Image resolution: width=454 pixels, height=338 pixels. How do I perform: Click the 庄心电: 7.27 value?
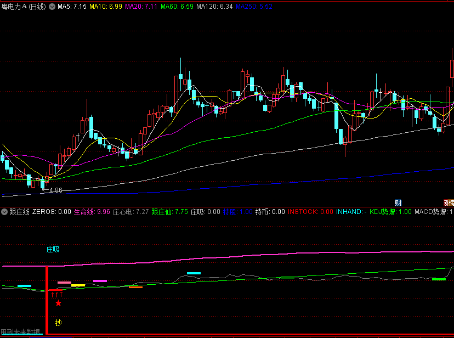(130, 212)
